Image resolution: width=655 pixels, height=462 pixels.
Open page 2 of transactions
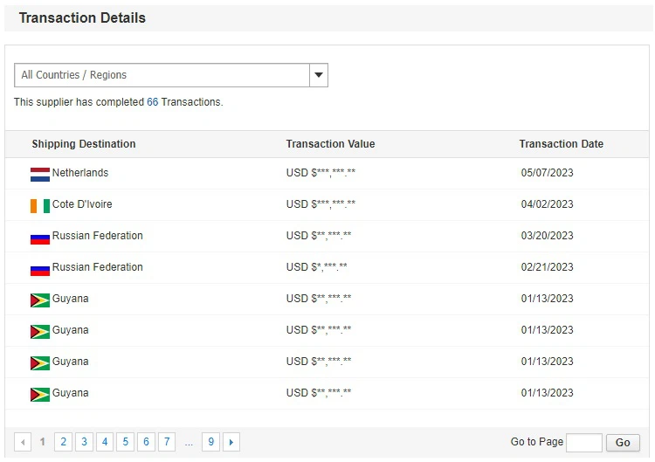(63, 442)
